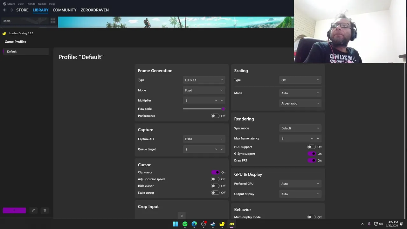Viewport: 407px width, 229px height.
Task: Click the yellow M app taskbar icon
Action: (x=231, y=224)
